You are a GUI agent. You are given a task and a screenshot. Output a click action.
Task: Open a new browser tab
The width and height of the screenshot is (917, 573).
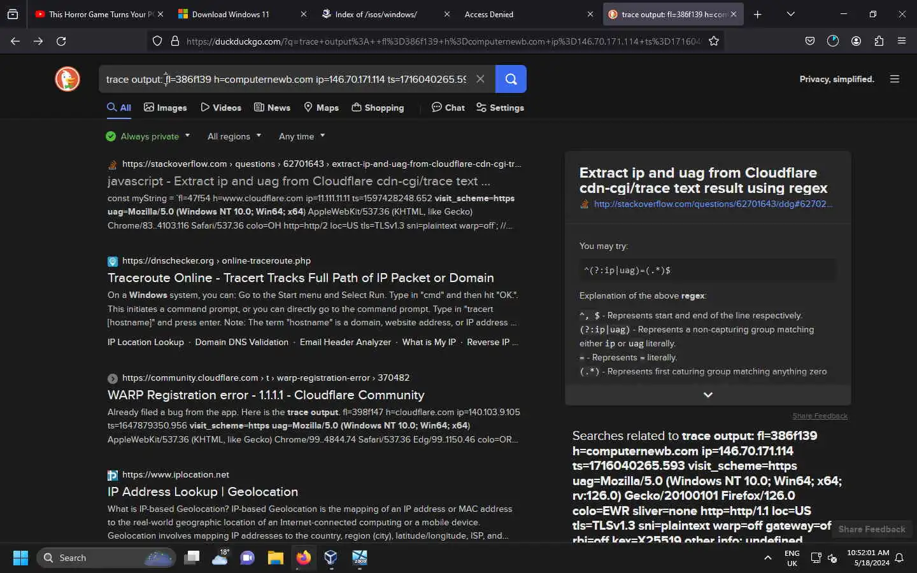click(x=758, y=14)
